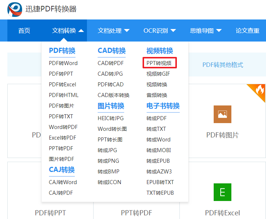Select PDF转Excel in the dropdown menu
The image size is (266, 219).
coord(62,85)
